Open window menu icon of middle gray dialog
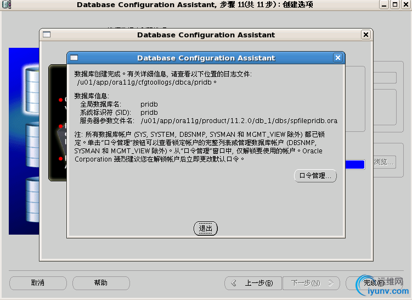 (47, 35)
